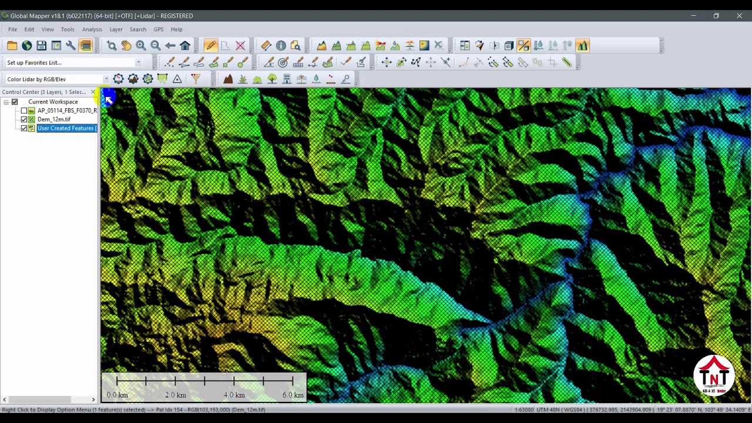This screenshot has width=752, height=423.
Task: Open the Search menu
Action: [138, 29]
